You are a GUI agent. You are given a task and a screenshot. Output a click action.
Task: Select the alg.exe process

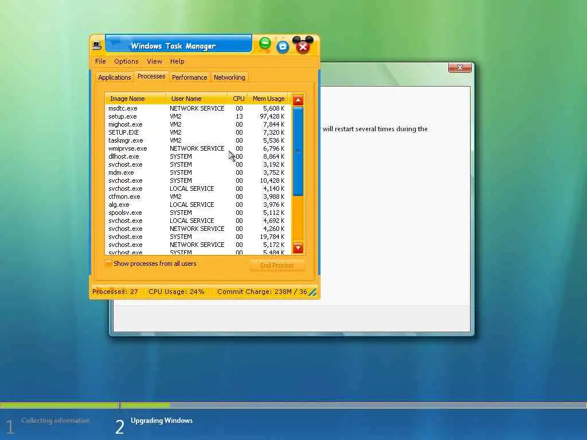point(198,205)
